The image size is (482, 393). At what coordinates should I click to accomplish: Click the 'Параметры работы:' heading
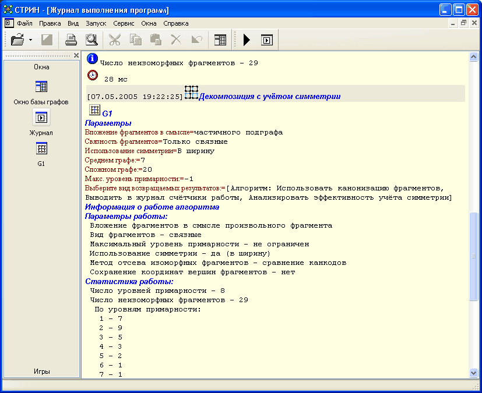tap(126, 216)
